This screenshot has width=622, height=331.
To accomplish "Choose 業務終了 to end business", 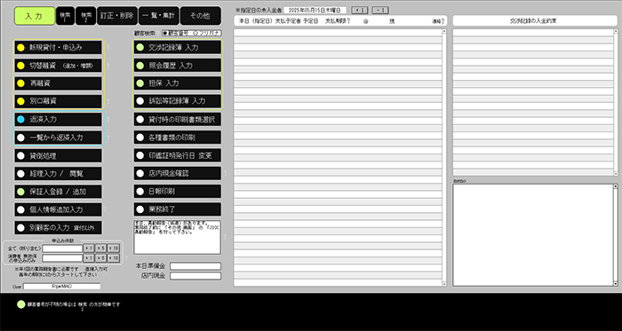I will 178,209.
